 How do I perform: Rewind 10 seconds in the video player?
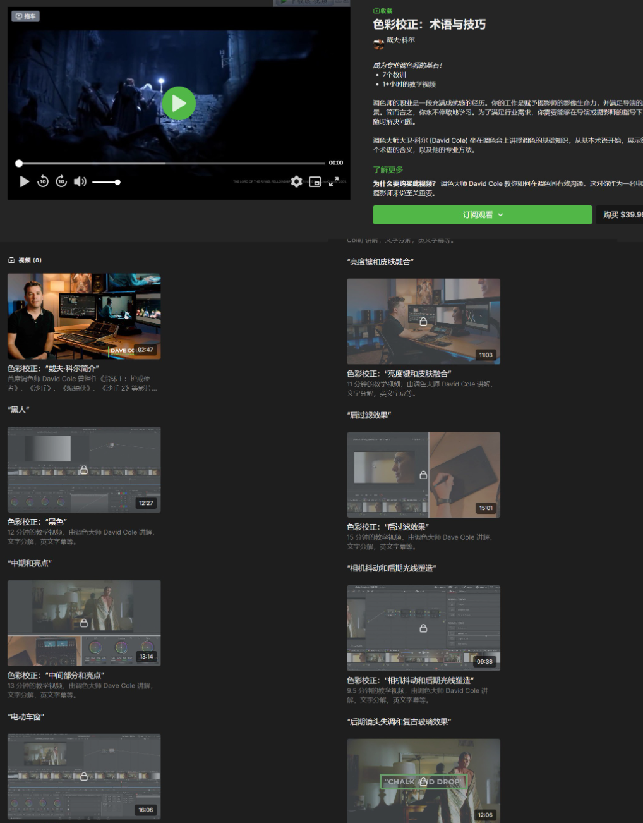pyautogui.click(x=43, y=182)
